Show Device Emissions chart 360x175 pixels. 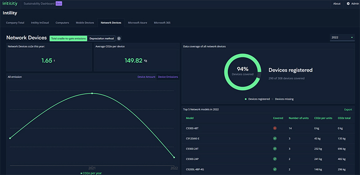click(168, 77)
